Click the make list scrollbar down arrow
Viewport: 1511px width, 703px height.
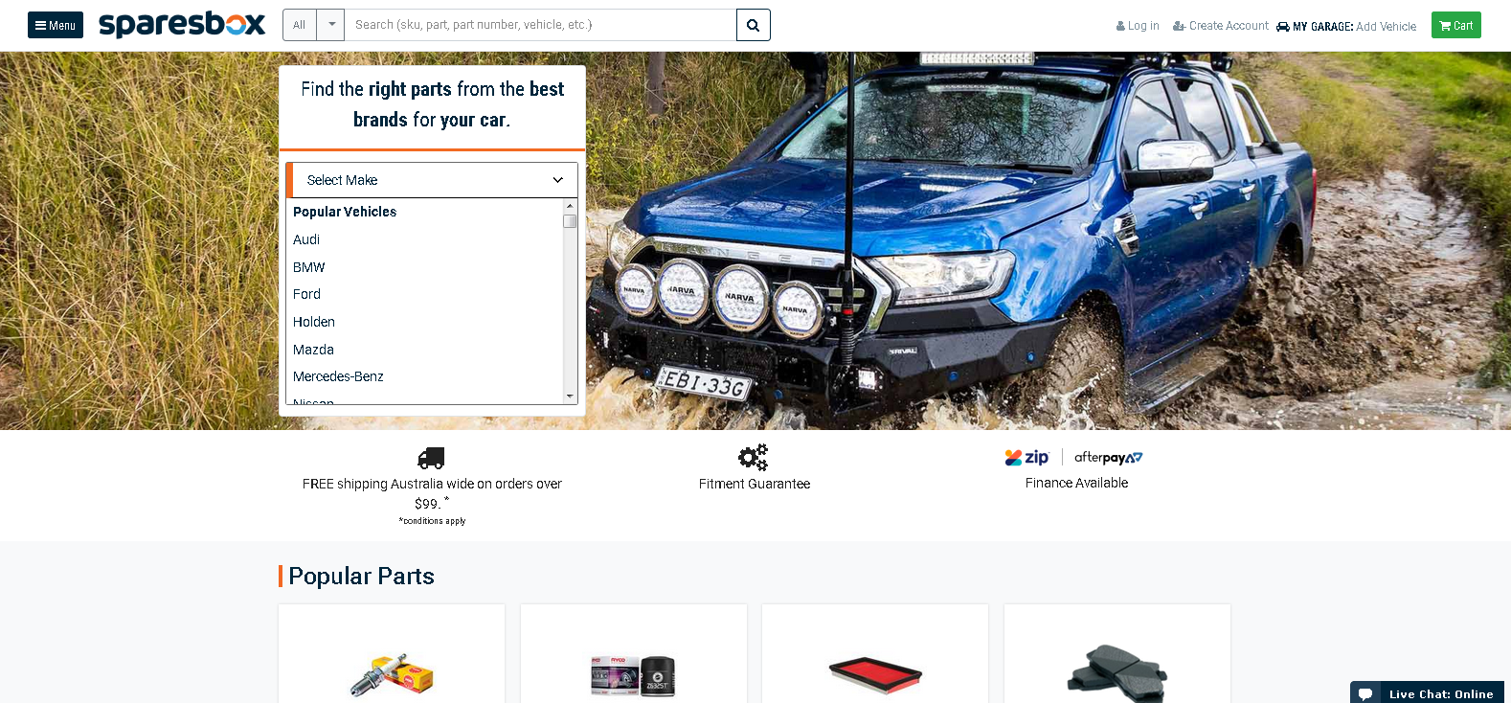(x=570, y=396)
